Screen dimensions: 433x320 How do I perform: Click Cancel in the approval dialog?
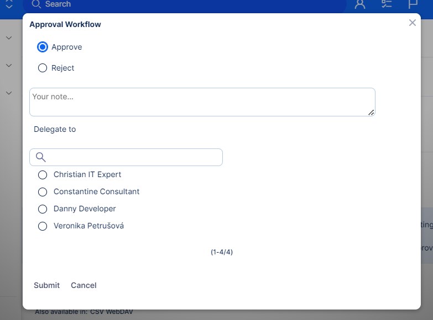click(x=84, y=285)
